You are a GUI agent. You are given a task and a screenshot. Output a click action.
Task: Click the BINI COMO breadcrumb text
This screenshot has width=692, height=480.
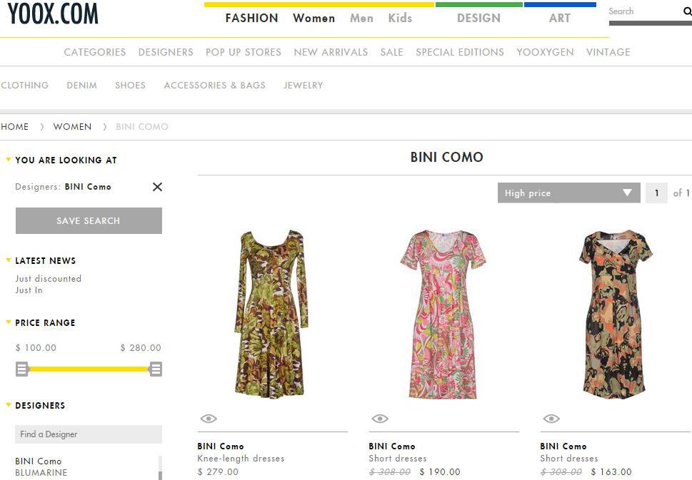141,126
